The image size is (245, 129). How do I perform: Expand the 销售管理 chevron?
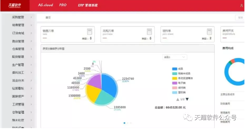(31, 25)
